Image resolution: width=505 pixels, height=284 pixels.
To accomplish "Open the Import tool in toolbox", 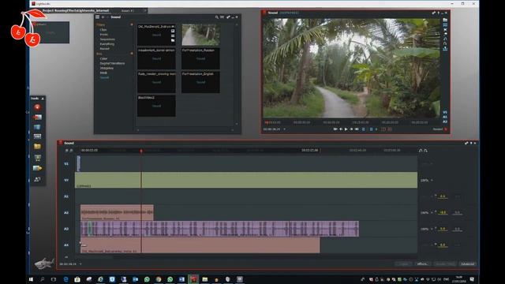I will coord(37,118).
